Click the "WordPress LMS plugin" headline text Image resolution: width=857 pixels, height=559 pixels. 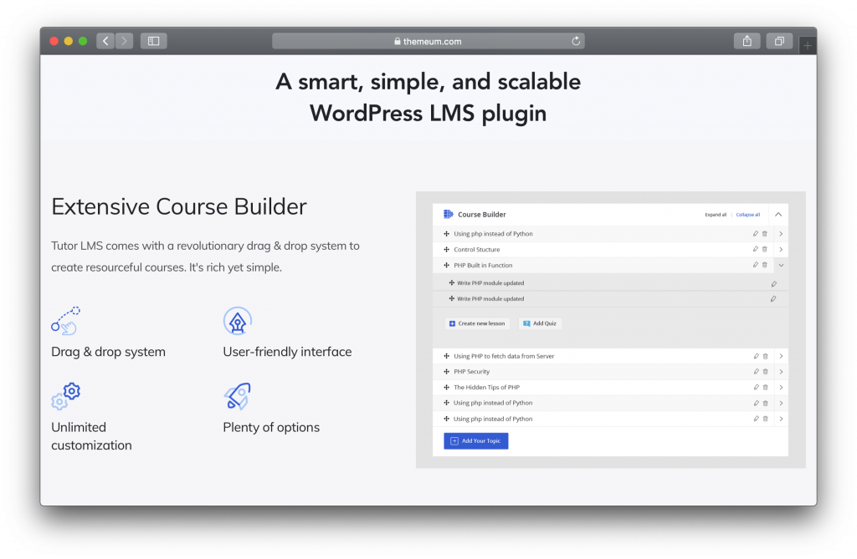(428, 114)
